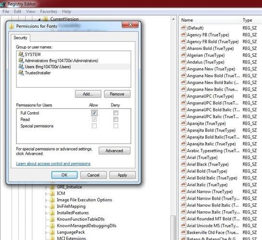Screen dimensions: 262x240
Task: Click the Angsana New (TrueType) value icon
Action: [x=183, y=69]
